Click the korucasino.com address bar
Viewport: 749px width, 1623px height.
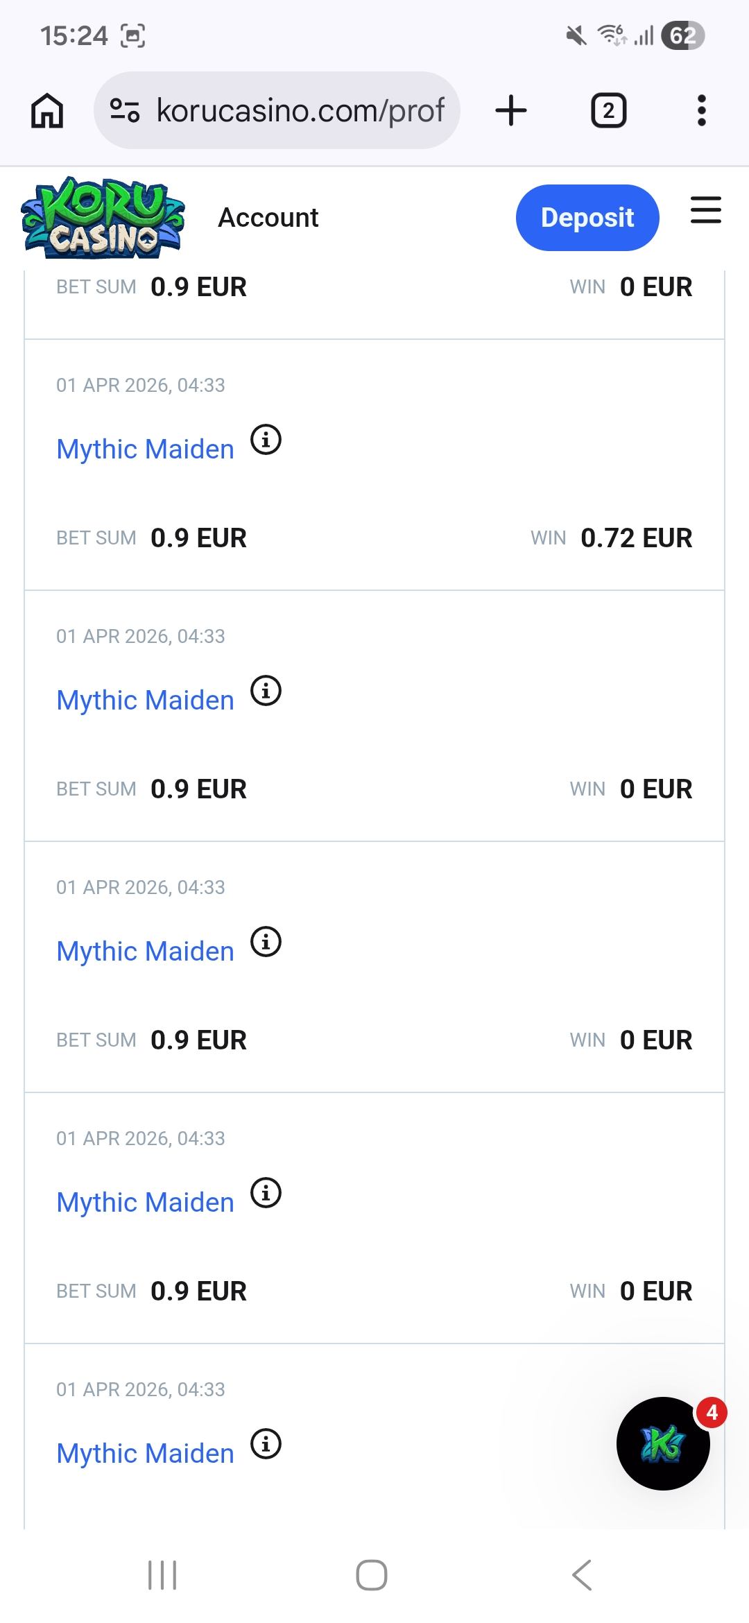(x=300, y=111)
